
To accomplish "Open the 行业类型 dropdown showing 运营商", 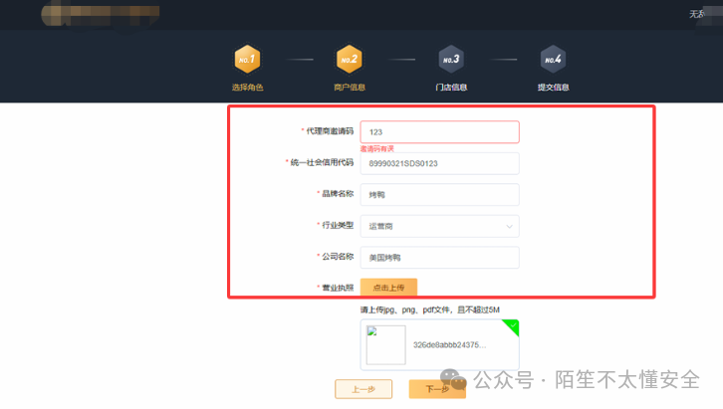I will click(439, 226).
